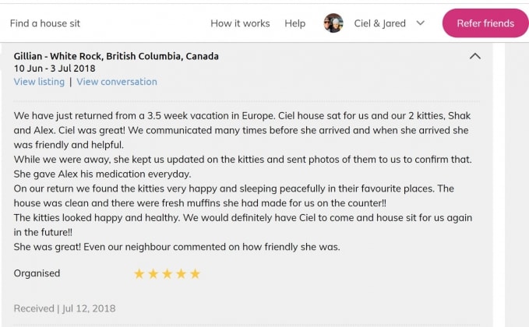Open the View listing link

click(x=39, y=82)
